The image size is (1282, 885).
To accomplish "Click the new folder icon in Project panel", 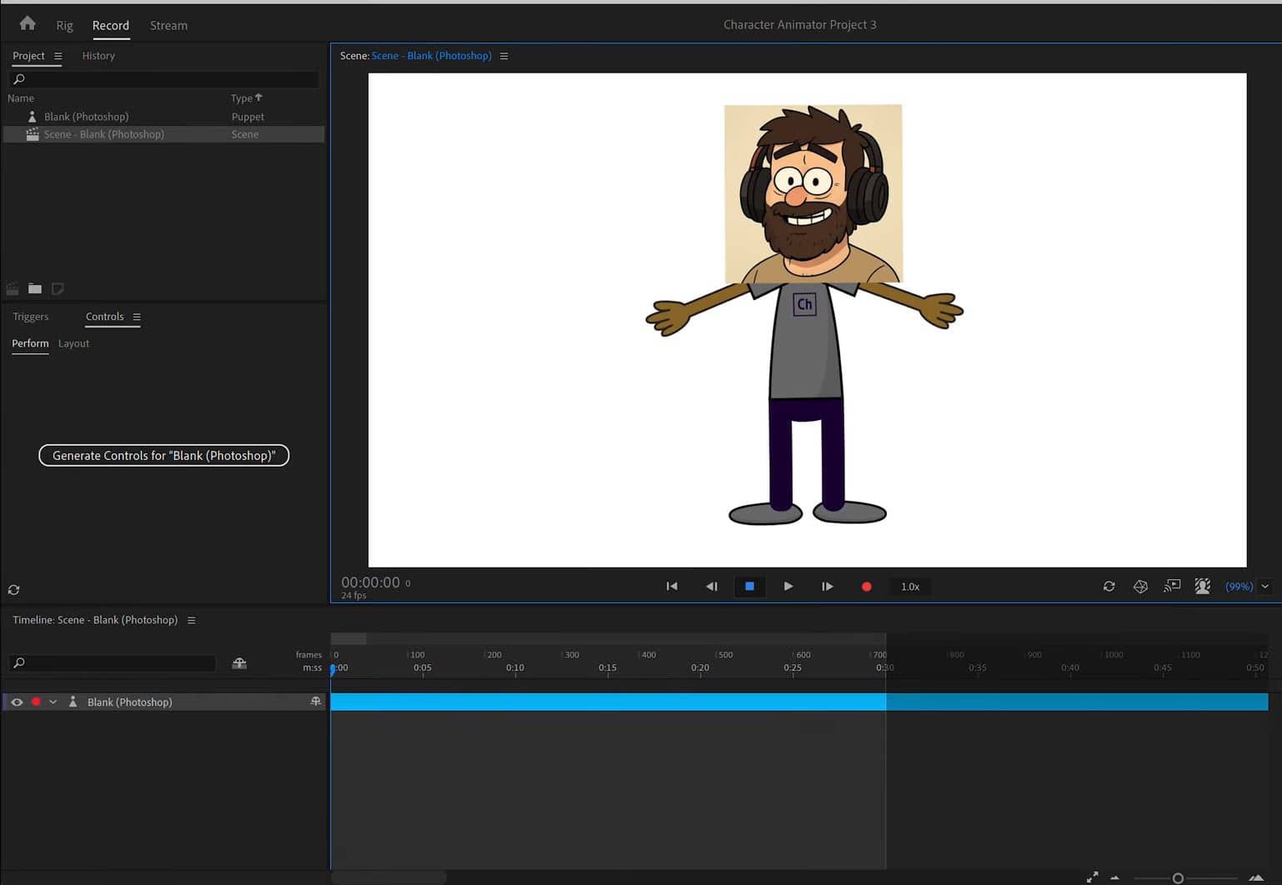I will 35,289.
